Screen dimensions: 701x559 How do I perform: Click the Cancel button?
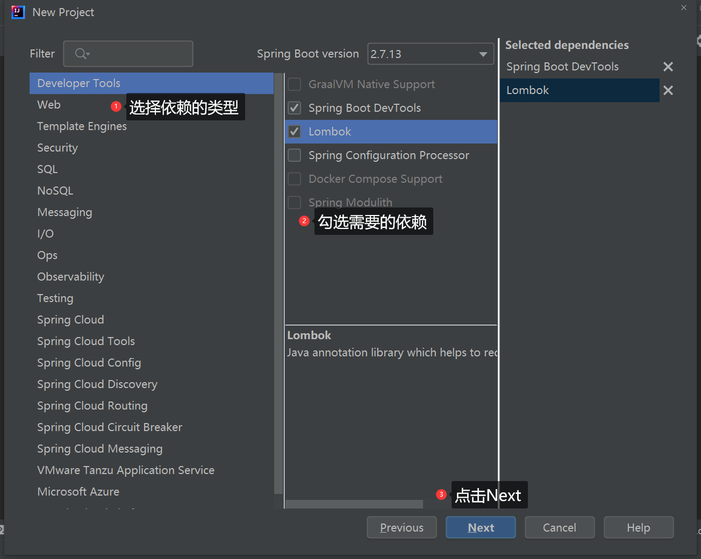560,527
